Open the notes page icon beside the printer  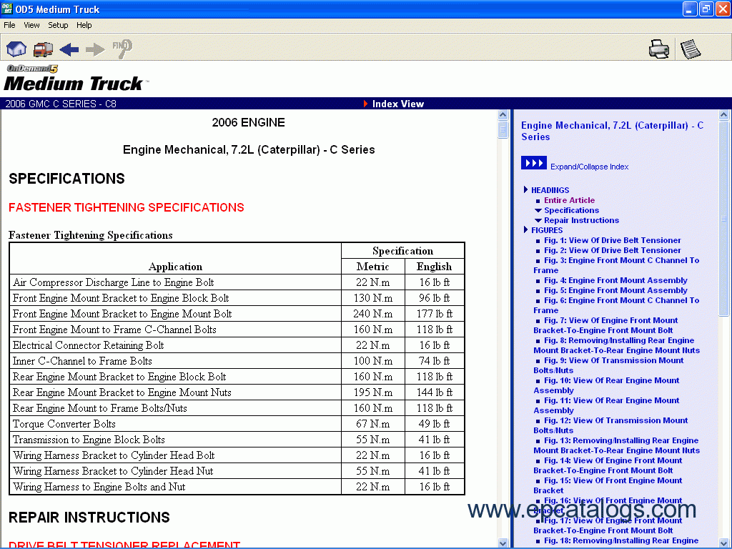[690, 49]
